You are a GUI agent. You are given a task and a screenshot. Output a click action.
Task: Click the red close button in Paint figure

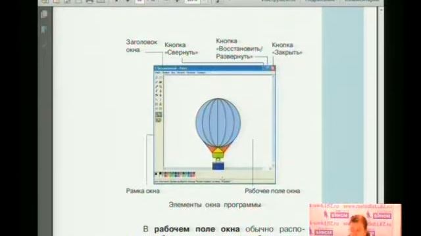pyautogui.click(x=273, y=68)
